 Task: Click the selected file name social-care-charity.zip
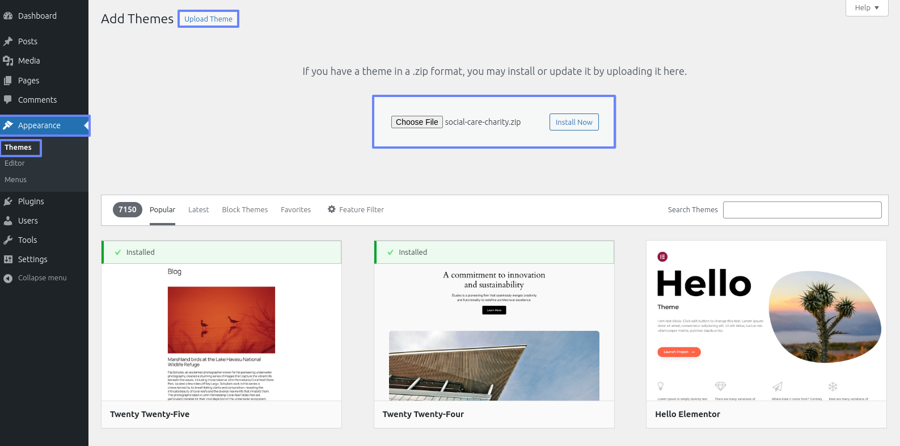483,122
